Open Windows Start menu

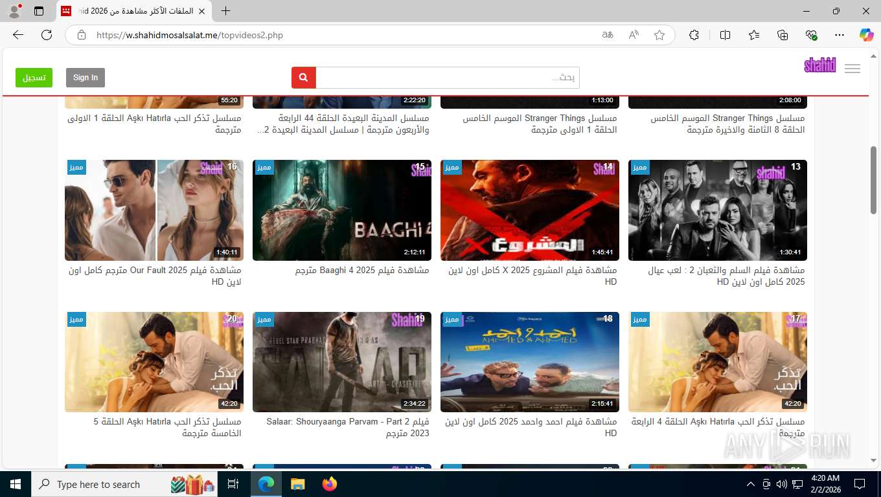pyautogui.click(x=15, y=484)
